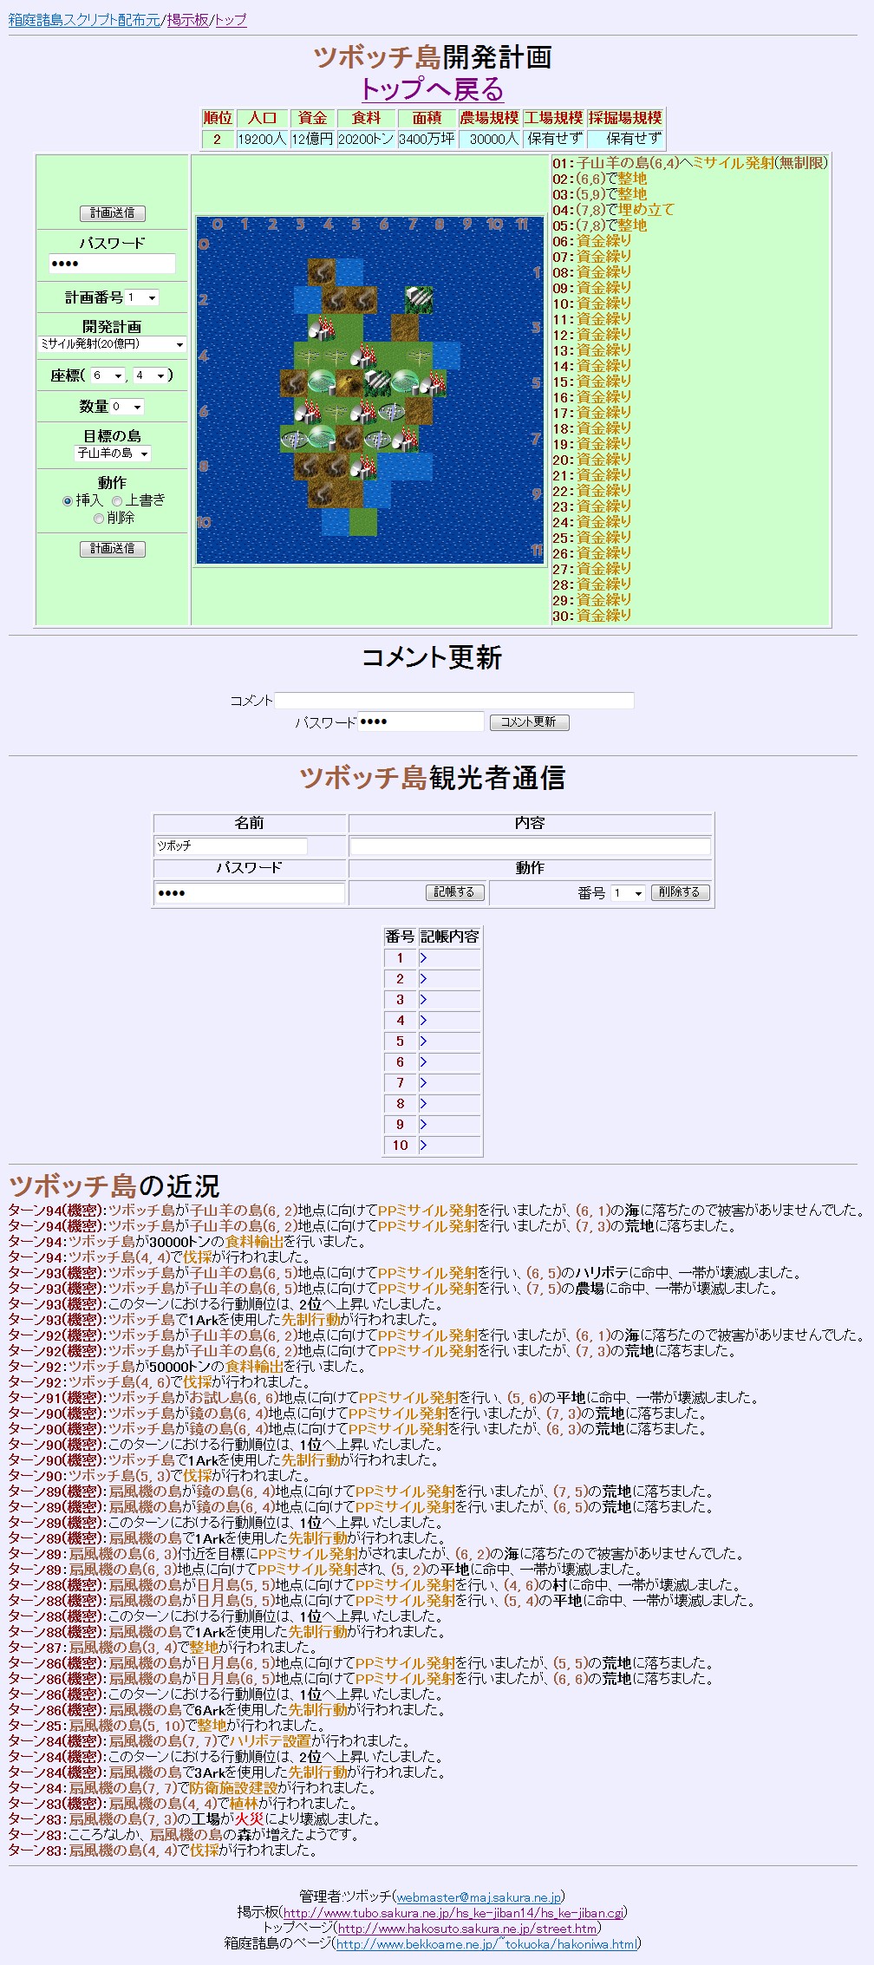Image resolution: width=874 pixels, height=1965 pixels.
Task: Select the 上書き (overwrite) action radio
Action: [x=117, y=500]
